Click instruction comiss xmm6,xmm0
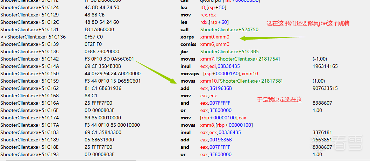The width and height of the screenshot is (370, 161). [x=205, y=44]
